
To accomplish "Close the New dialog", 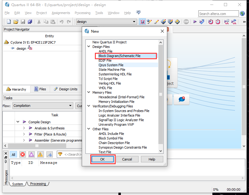I will (162, 31).
